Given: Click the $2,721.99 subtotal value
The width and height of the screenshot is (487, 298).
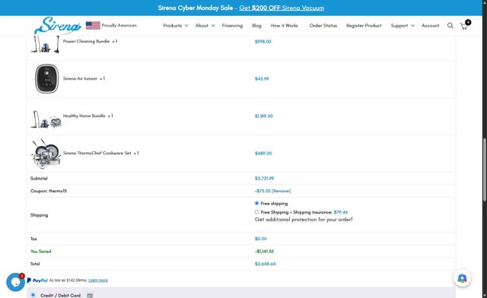Looking at the screenshot, I should coord(264,179).
